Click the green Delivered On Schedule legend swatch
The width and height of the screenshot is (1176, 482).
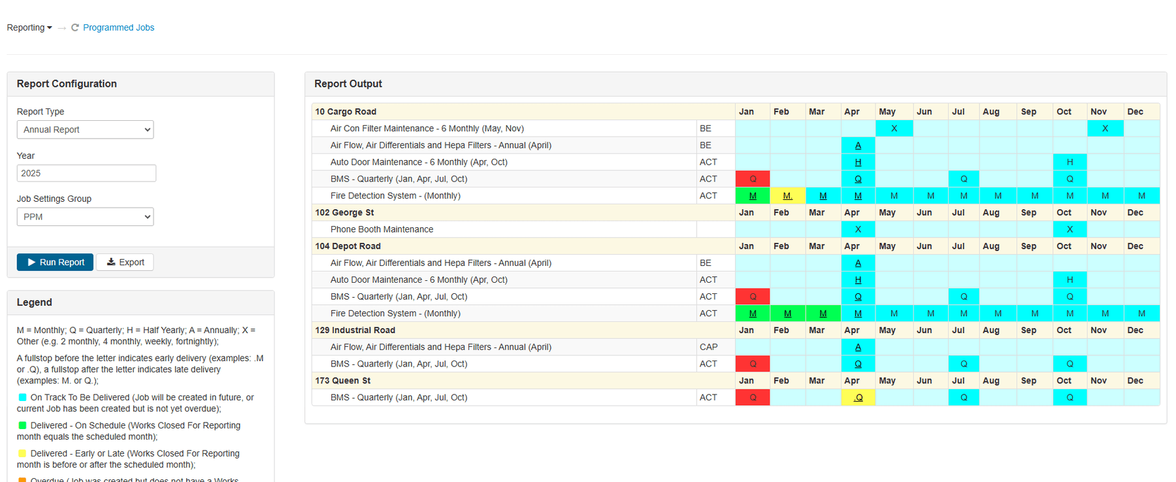pyautogui.click(x=22, y=425)
